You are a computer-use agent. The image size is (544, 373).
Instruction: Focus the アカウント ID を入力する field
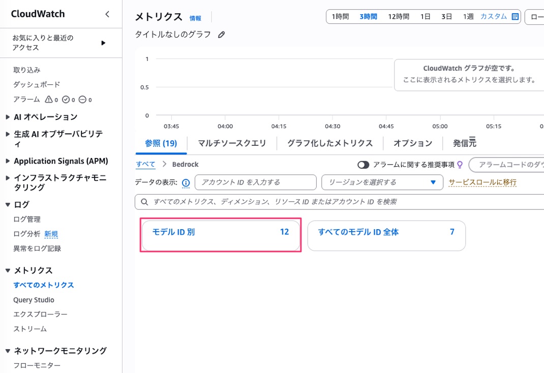pos(256,182)
